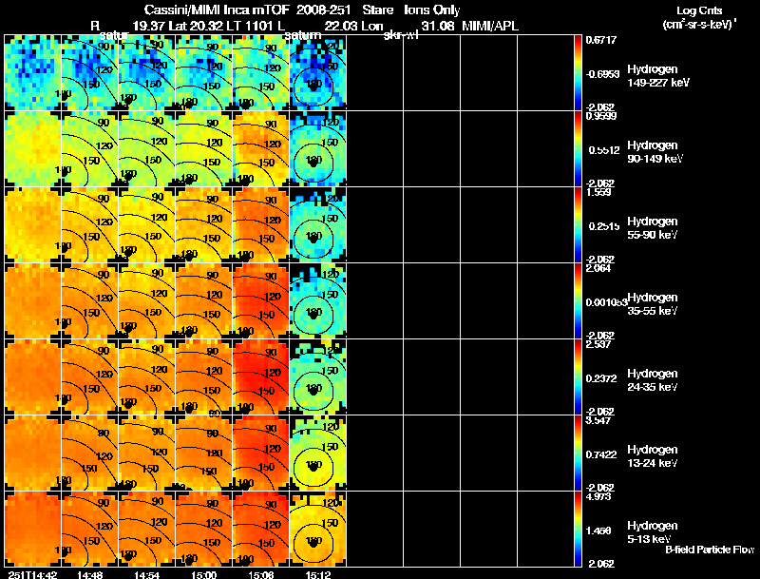Viewport: 760px width, 579px height.
Task: Select the 'Hydrogen 90-149 keV' label
Action: tap(655, 152)
